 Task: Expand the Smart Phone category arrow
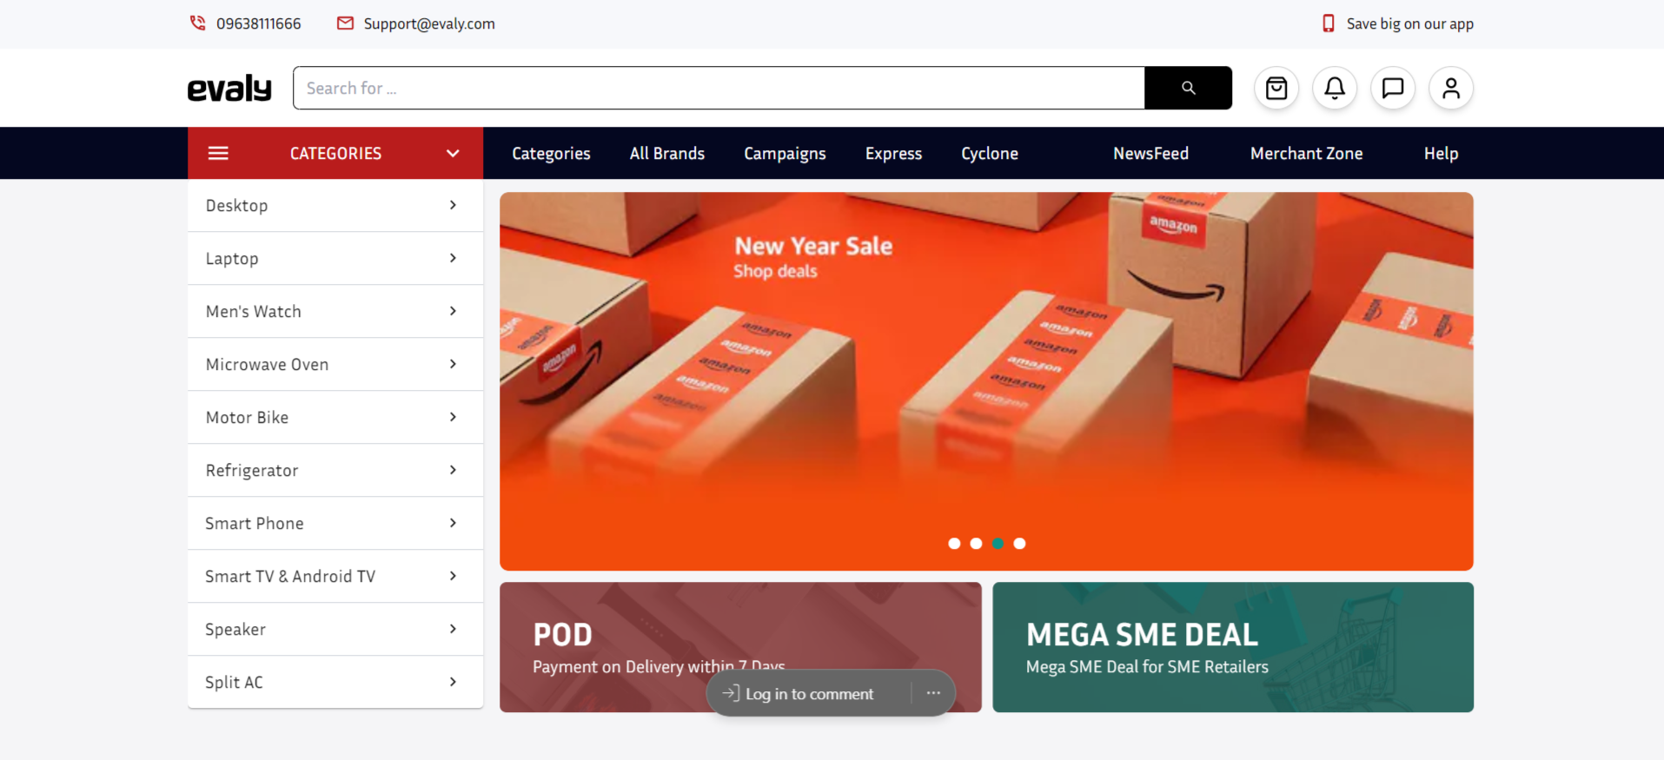[x=453, y=523]
